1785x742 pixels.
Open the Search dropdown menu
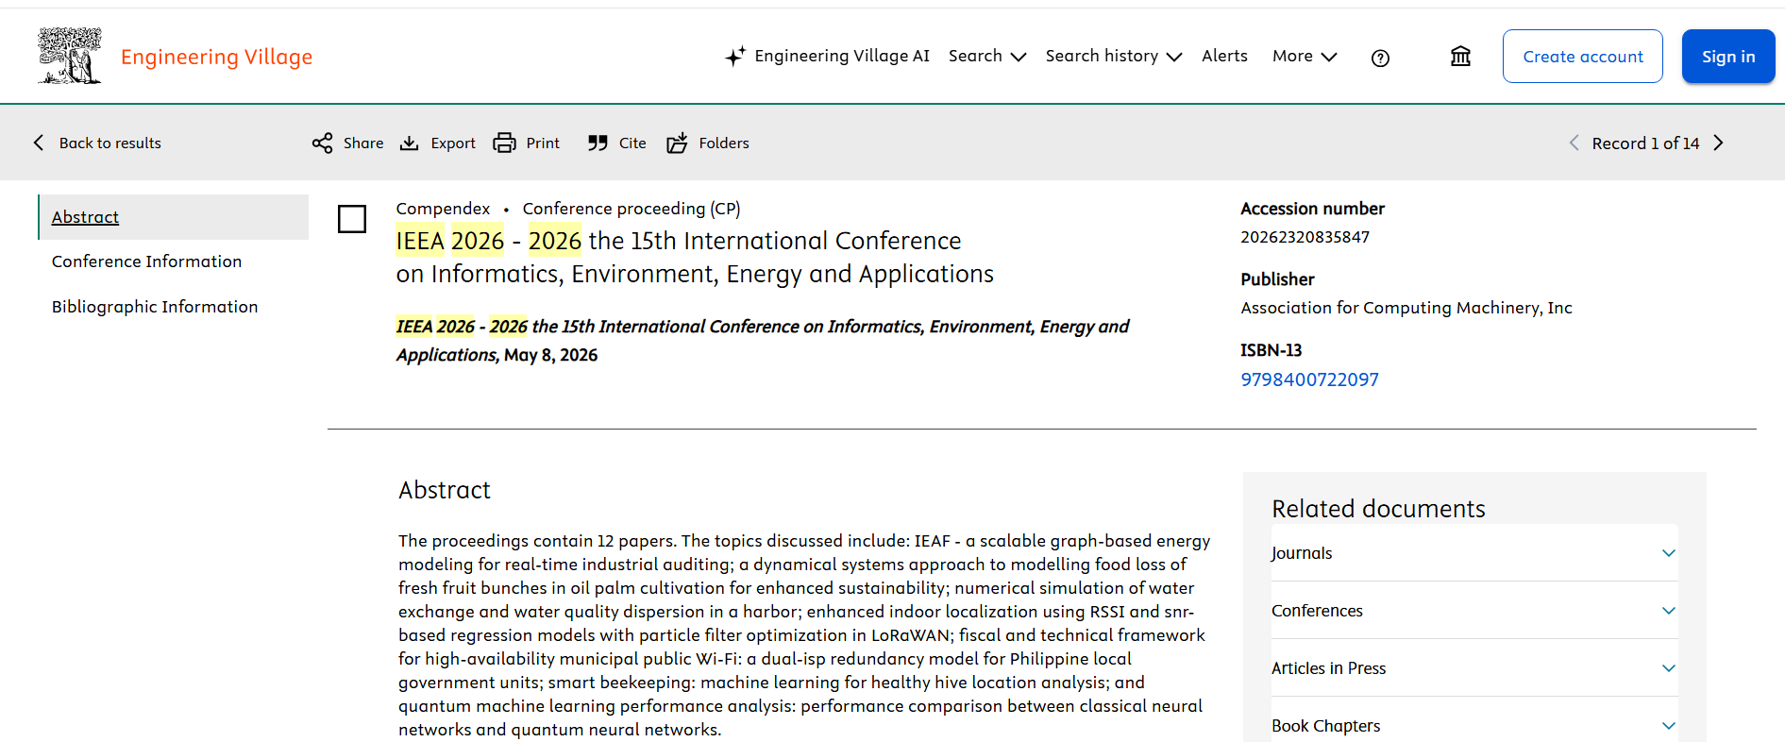pyautogui.click(x=987, y=56)
